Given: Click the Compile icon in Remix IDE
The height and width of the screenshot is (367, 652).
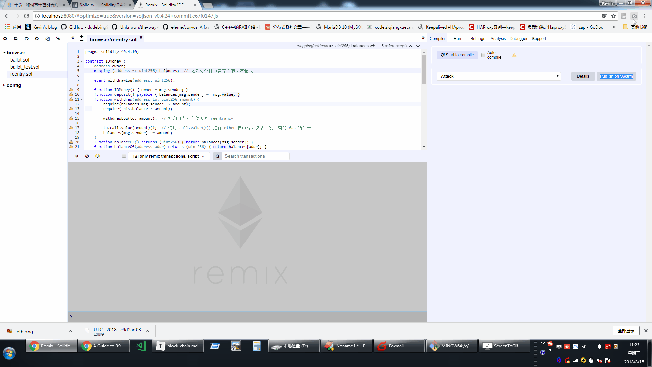Looking at the screenshot, I should pos(437,38).
